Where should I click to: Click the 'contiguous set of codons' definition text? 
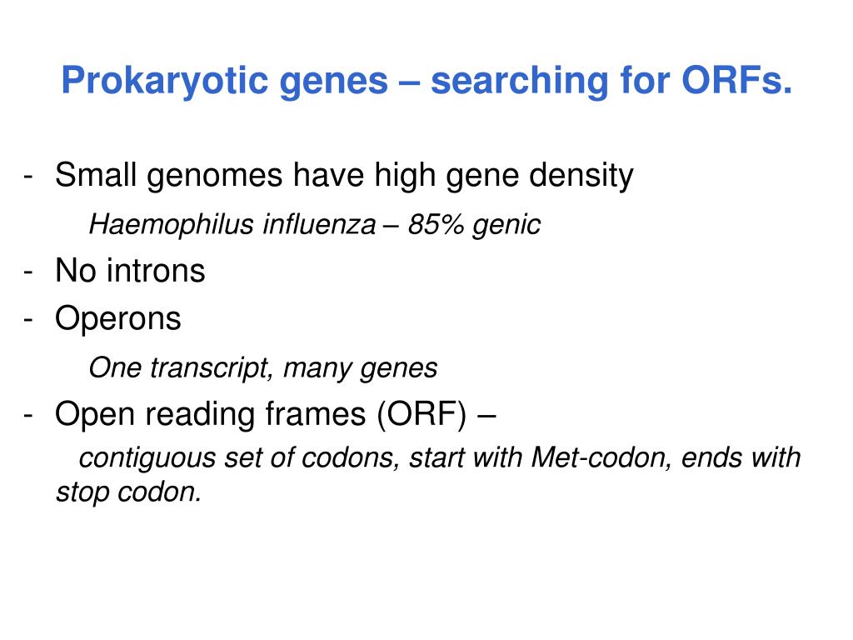(x=240, y=457)
